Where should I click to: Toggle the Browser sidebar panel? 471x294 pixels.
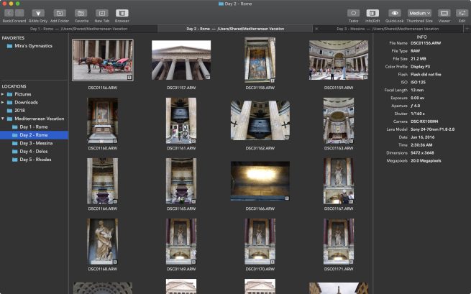click(122, 13)
